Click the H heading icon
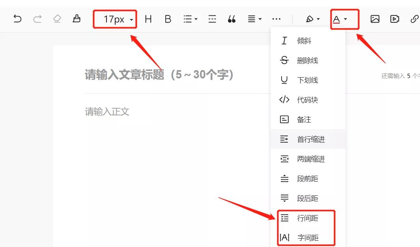 [x=148, y=19]
